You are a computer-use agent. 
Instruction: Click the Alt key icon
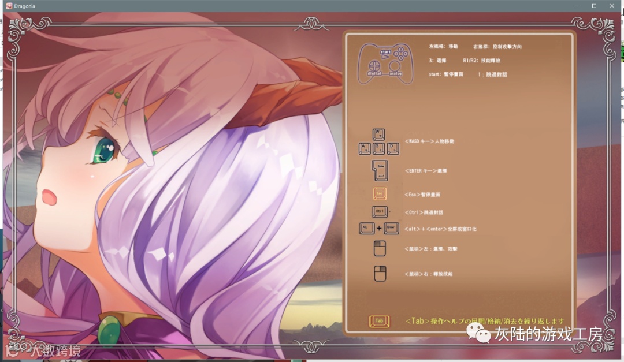point(366,228)
